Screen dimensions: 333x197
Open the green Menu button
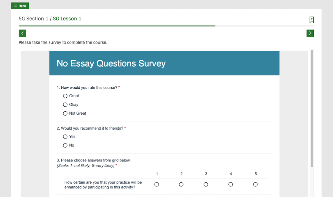click(20, 6)
